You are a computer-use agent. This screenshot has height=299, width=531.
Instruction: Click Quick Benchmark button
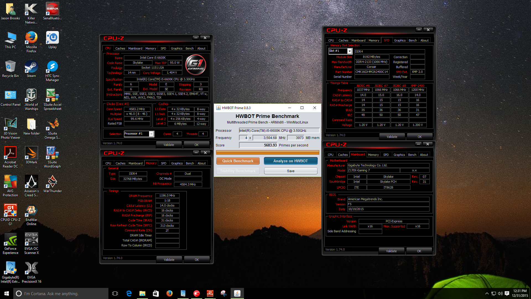tap(238, 161)
